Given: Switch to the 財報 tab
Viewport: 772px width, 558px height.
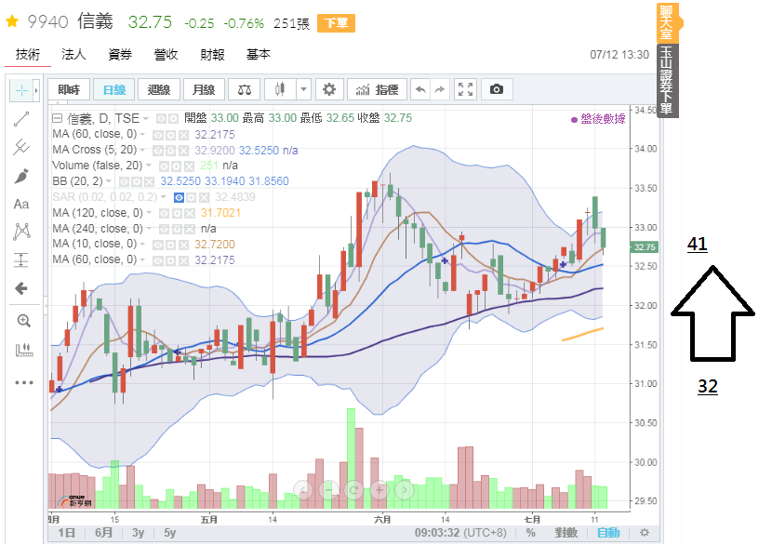Looking at the screenshot, I should [212, 54].
